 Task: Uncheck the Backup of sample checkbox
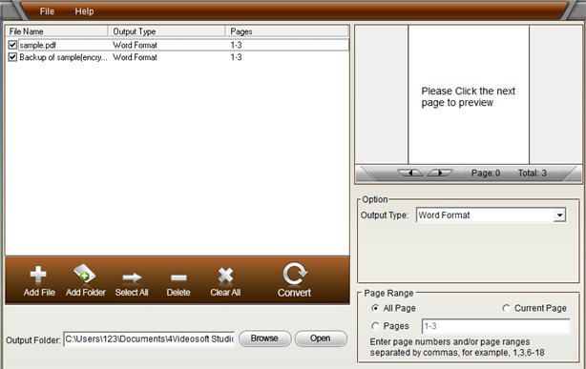[x=12, y=57]
